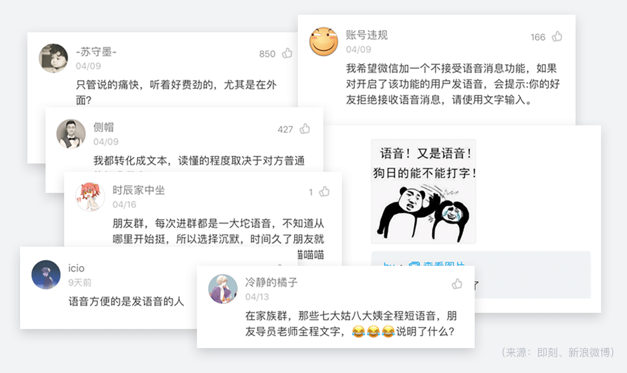Open the panda meme image
The height and width of the screenshot is (373, 627).
[x=423, y=191]
